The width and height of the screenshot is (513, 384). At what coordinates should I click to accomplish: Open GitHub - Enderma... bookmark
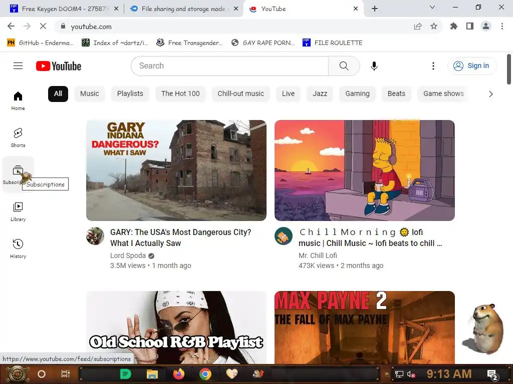pyautogui.click(x=40, y=43)
